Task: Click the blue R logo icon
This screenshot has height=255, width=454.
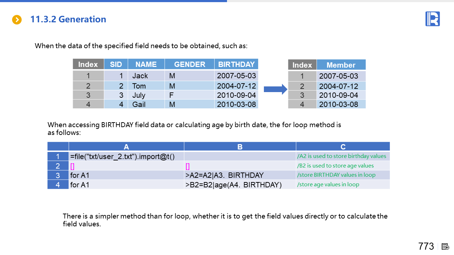Action: pos(432,19)
